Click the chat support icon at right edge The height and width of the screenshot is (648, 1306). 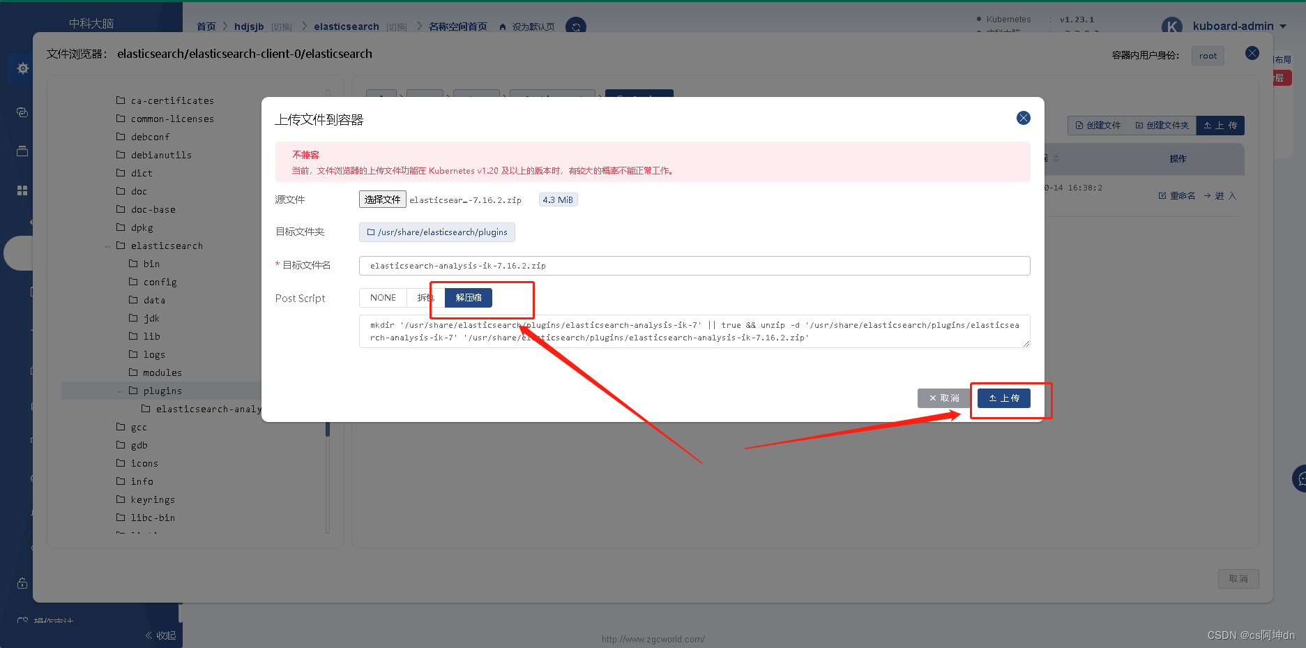click(x=1300, y=479)
